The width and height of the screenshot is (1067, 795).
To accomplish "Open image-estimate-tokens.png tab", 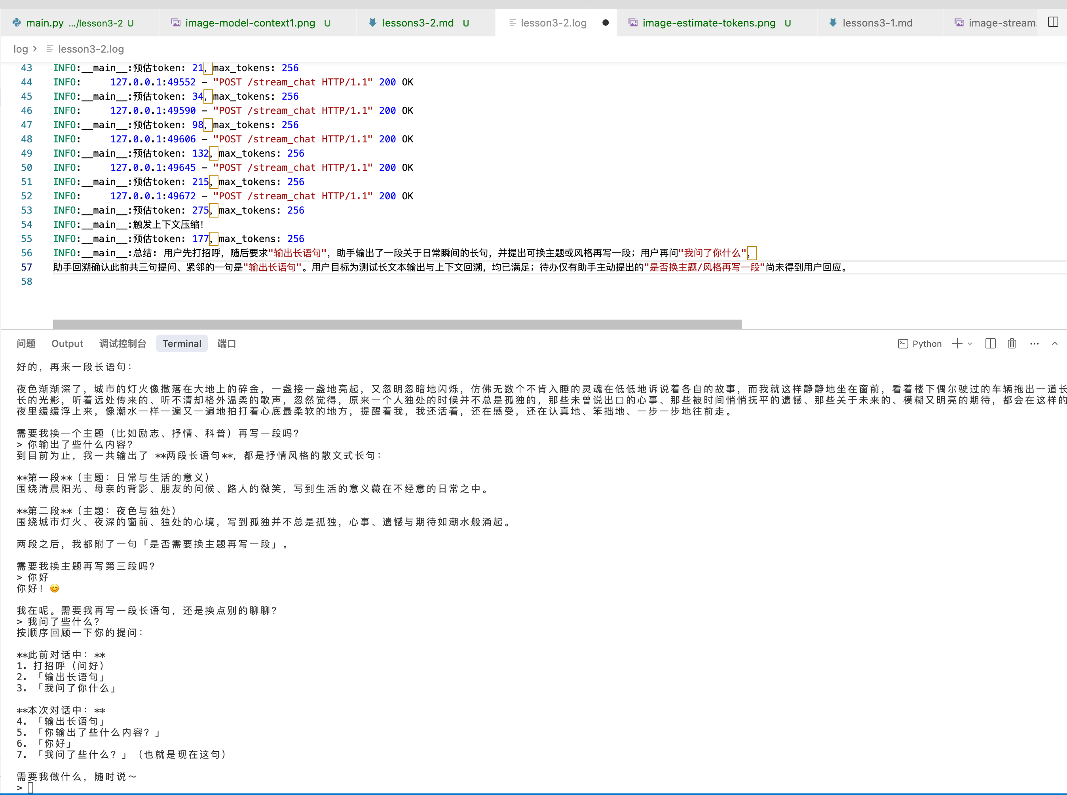I will click(x=716, y=23).
